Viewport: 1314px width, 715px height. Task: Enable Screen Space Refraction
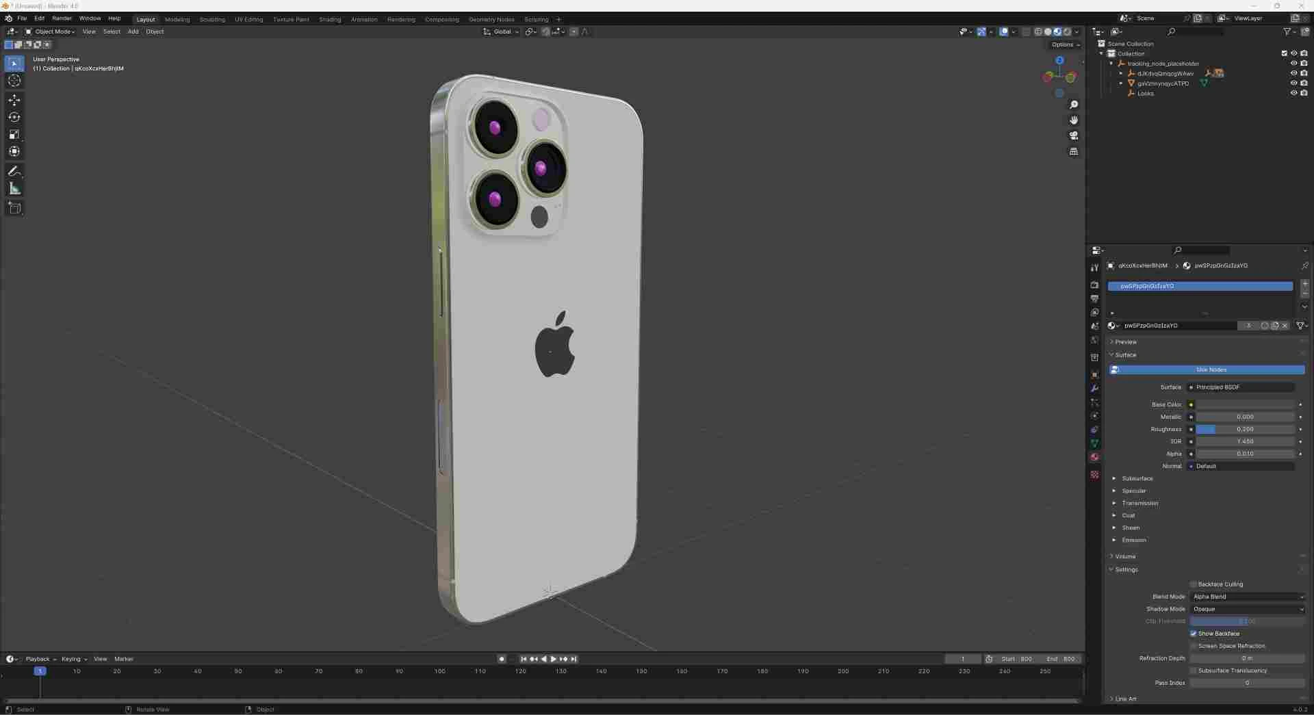[x=1193, y=646]
